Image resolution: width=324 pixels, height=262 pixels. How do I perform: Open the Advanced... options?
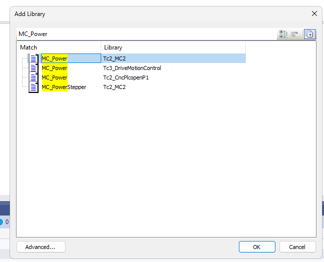[41, 247]
